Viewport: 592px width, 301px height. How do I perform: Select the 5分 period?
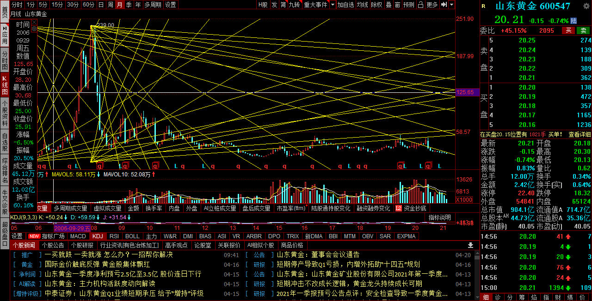coord(43,5)
